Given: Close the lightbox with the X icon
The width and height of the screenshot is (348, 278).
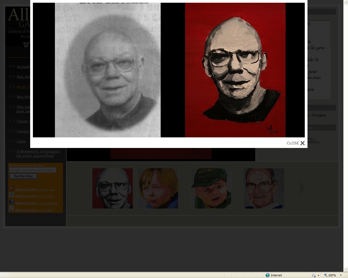Looking at the screenshot, I should 302,143.
